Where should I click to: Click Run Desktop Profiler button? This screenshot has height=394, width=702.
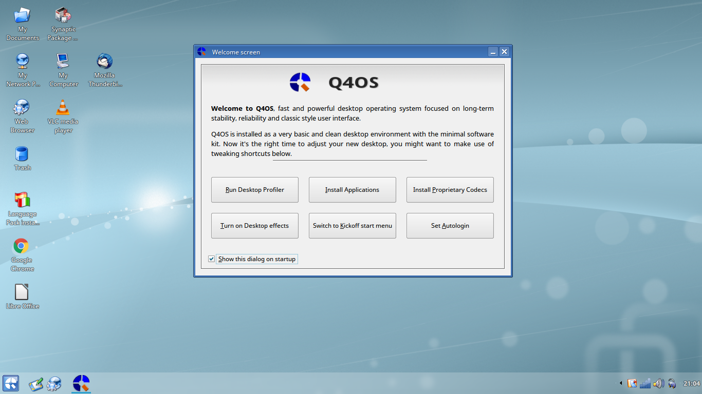coord(255,190)
